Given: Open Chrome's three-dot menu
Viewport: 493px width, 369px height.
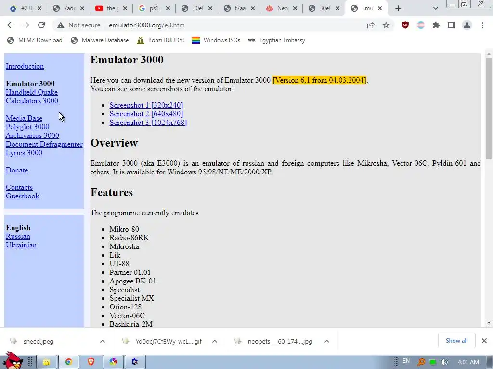Looking at the screenshot, I should pos(482,25).
